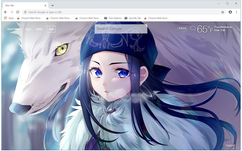Click the 65°F temperature reading
The width and height of the screenshot is (242, 151).
click(x=205, y=29)
